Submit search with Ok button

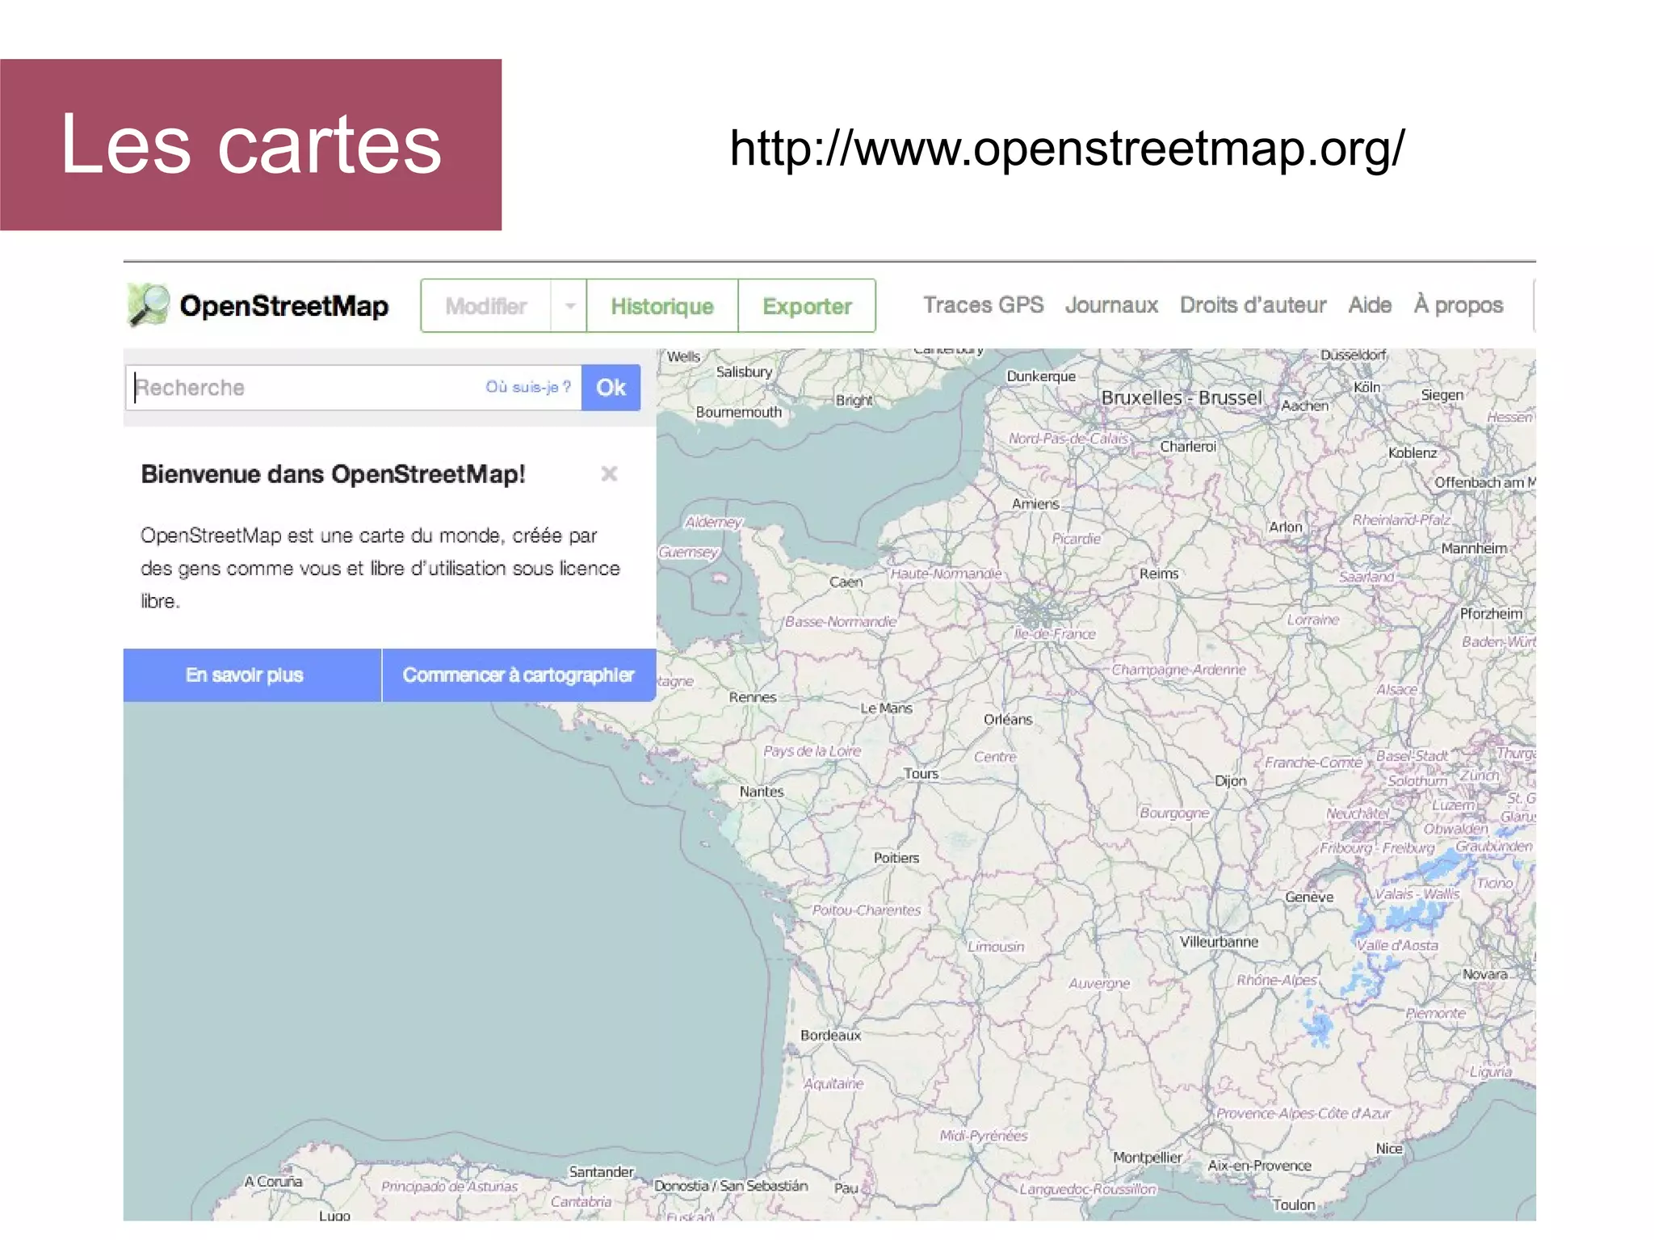(611, 388)
